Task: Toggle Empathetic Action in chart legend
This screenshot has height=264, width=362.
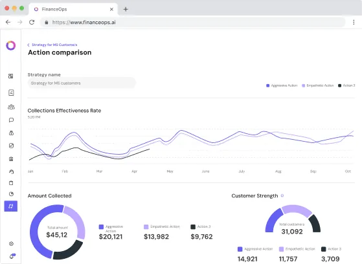Action: tap(318, 85)
